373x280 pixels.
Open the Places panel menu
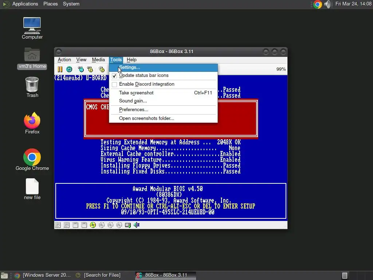(x=50, y=4)
